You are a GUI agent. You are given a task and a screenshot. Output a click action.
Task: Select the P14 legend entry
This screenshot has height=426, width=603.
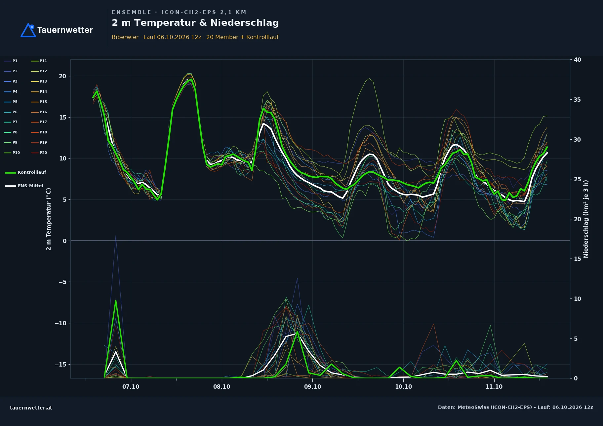39,91
